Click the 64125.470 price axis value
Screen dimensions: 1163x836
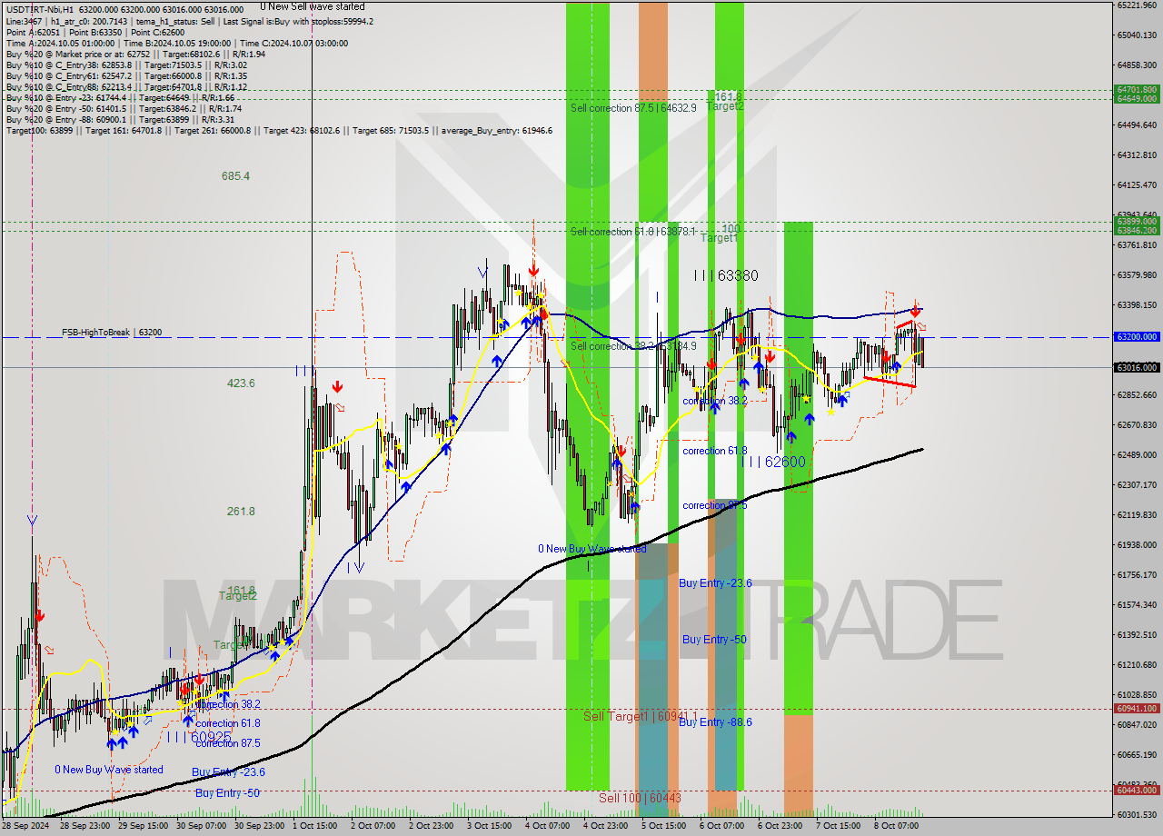click(x=1138, y=185)
